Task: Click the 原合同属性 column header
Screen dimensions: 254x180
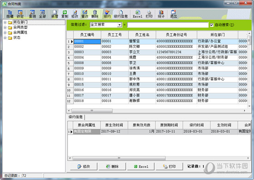Action: (x=86, y=125)
